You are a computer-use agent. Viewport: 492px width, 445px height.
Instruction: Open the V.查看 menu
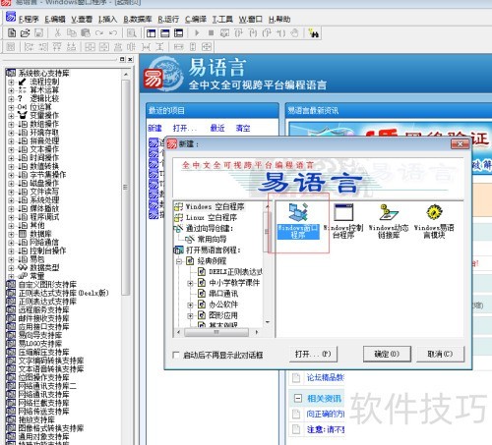point(82,20)
